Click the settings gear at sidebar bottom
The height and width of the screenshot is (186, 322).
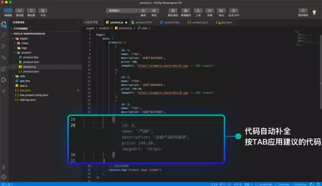(4, 177)
